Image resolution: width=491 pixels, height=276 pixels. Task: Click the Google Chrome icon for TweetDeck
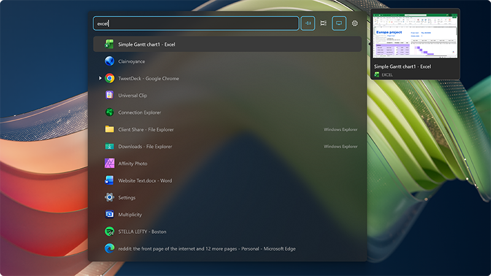[109, 79]
